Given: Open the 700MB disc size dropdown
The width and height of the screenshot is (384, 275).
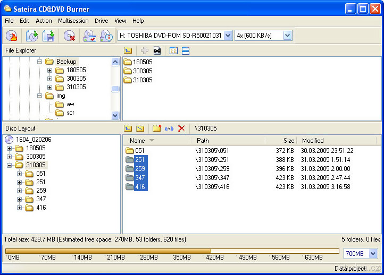Looking at the screenshot, I should coord(373,254).
